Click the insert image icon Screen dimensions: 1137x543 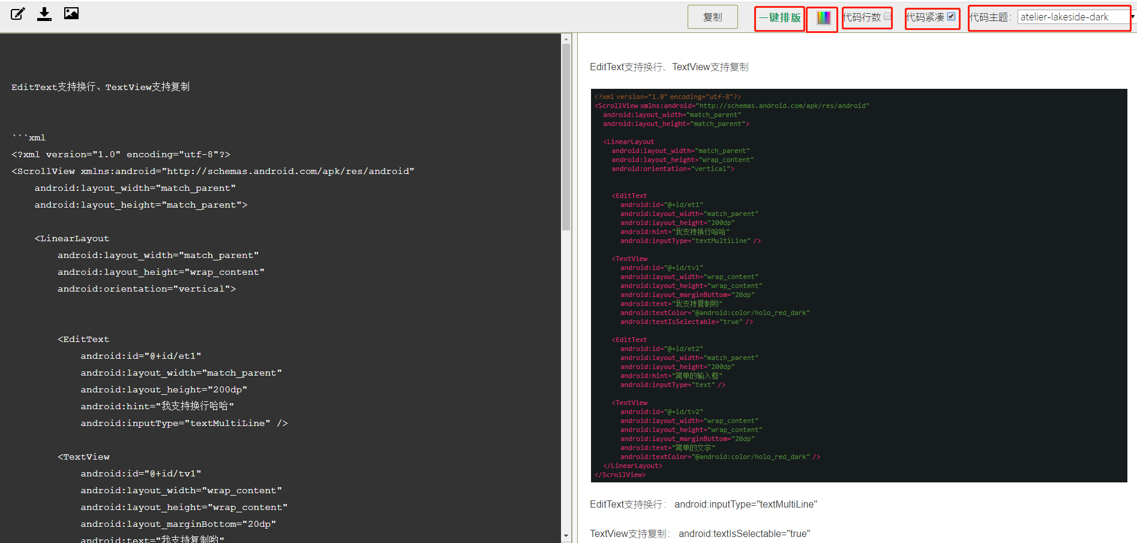(71, 13)
